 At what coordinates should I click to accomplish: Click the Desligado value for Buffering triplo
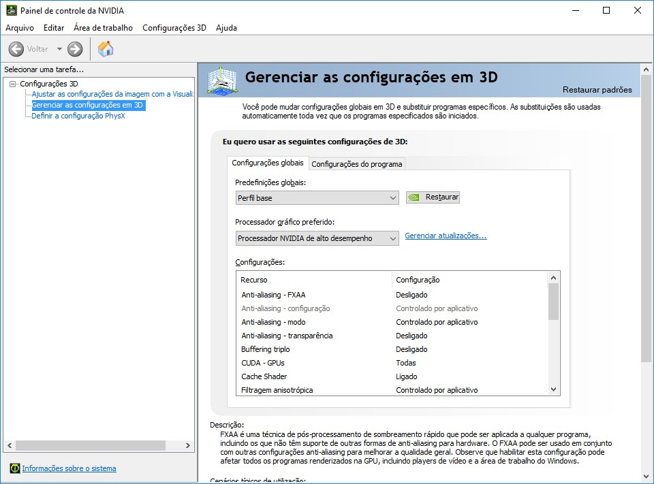(x=411, y=349)
